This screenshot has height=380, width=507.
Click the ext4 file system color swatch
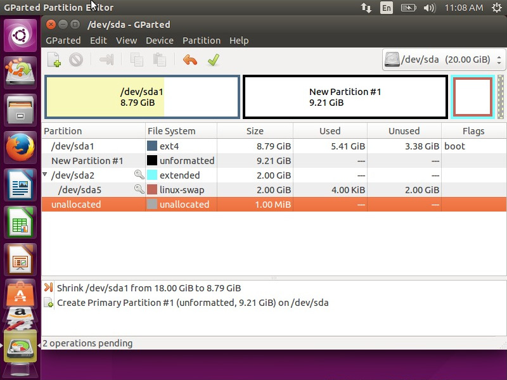tap(152, 146)
